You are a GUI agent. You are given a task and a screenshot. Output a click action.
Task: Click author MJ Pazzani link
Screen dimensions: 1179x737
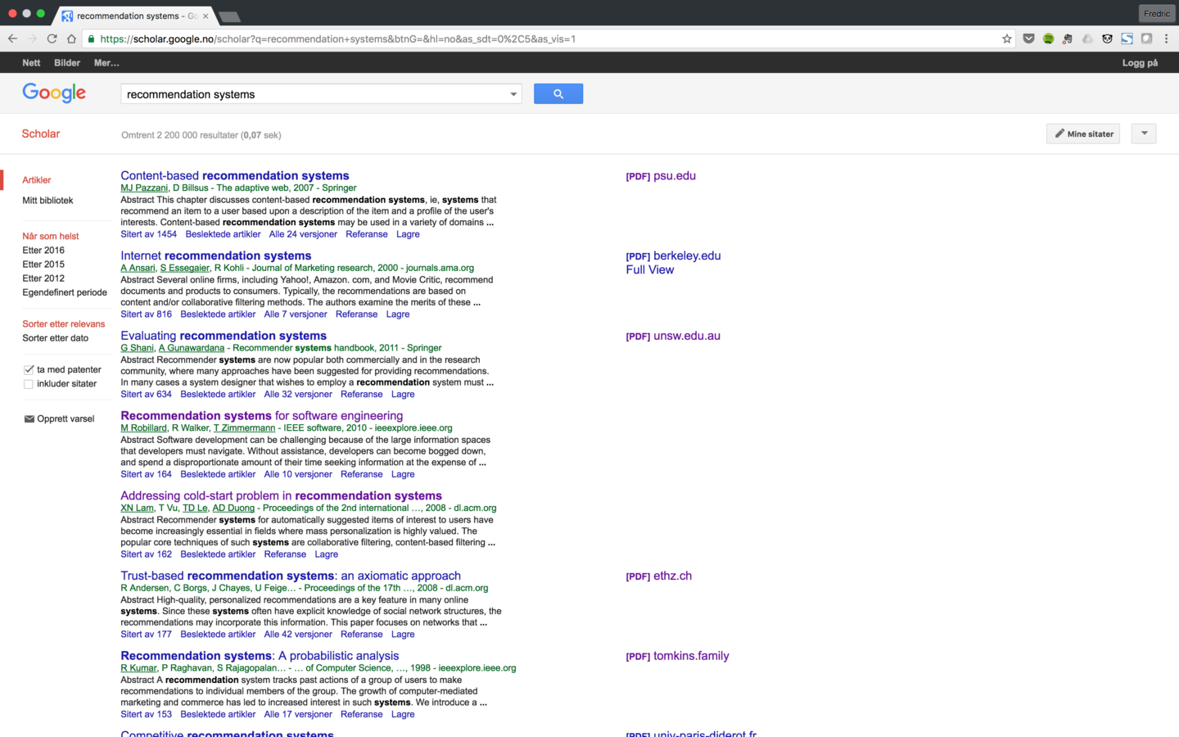144,188
